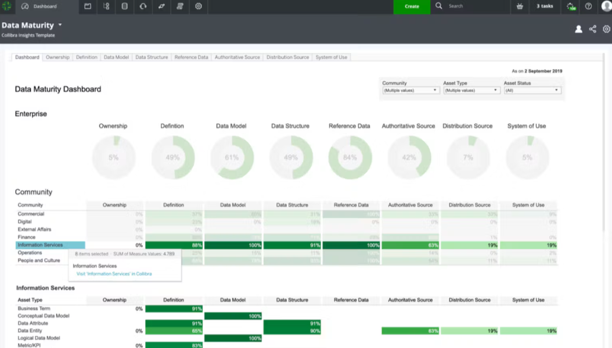Click the search magnifier icon

439,6
